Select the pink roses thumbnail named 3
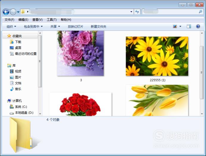 [x=80, y=53]
